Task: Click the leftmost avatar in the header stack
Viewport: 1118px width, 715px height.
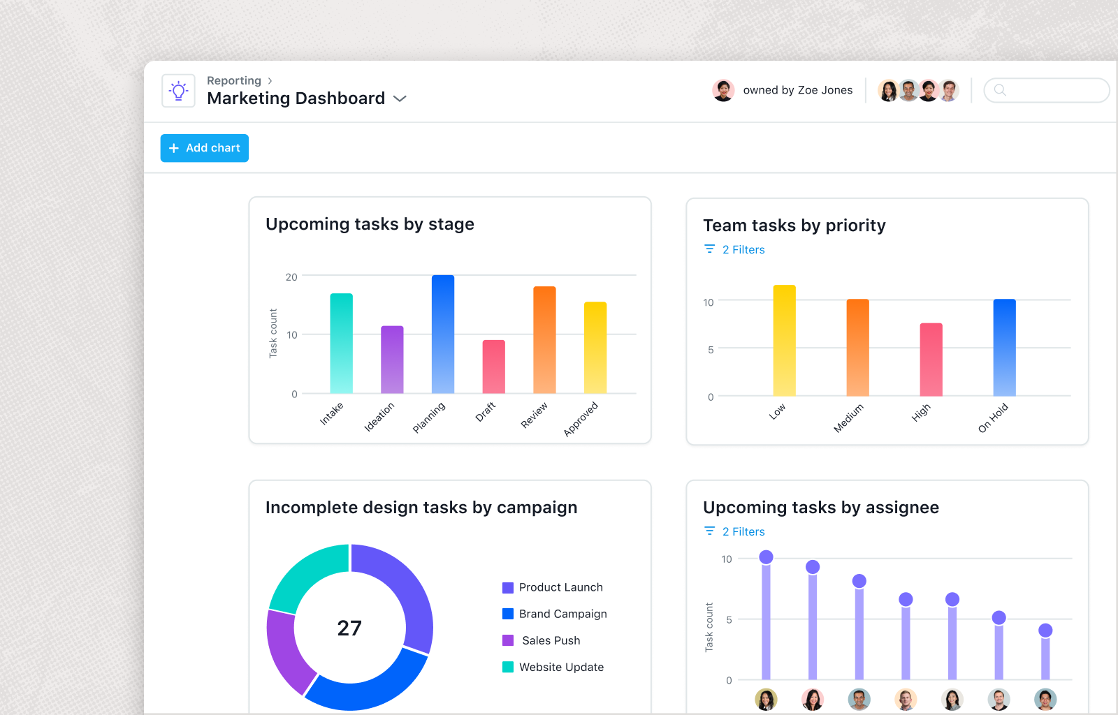Action: pos(888,90)
